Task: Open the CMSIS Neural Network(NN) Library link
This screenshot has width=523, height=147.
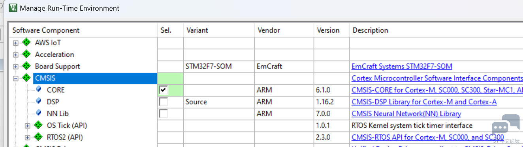Action: [406, 114]
